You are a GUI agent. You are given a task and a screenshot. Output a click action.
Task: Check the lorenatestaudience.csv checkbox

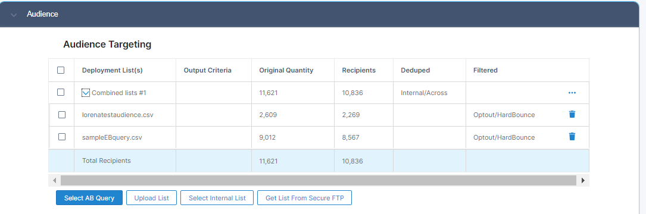(x=62, y=115)
